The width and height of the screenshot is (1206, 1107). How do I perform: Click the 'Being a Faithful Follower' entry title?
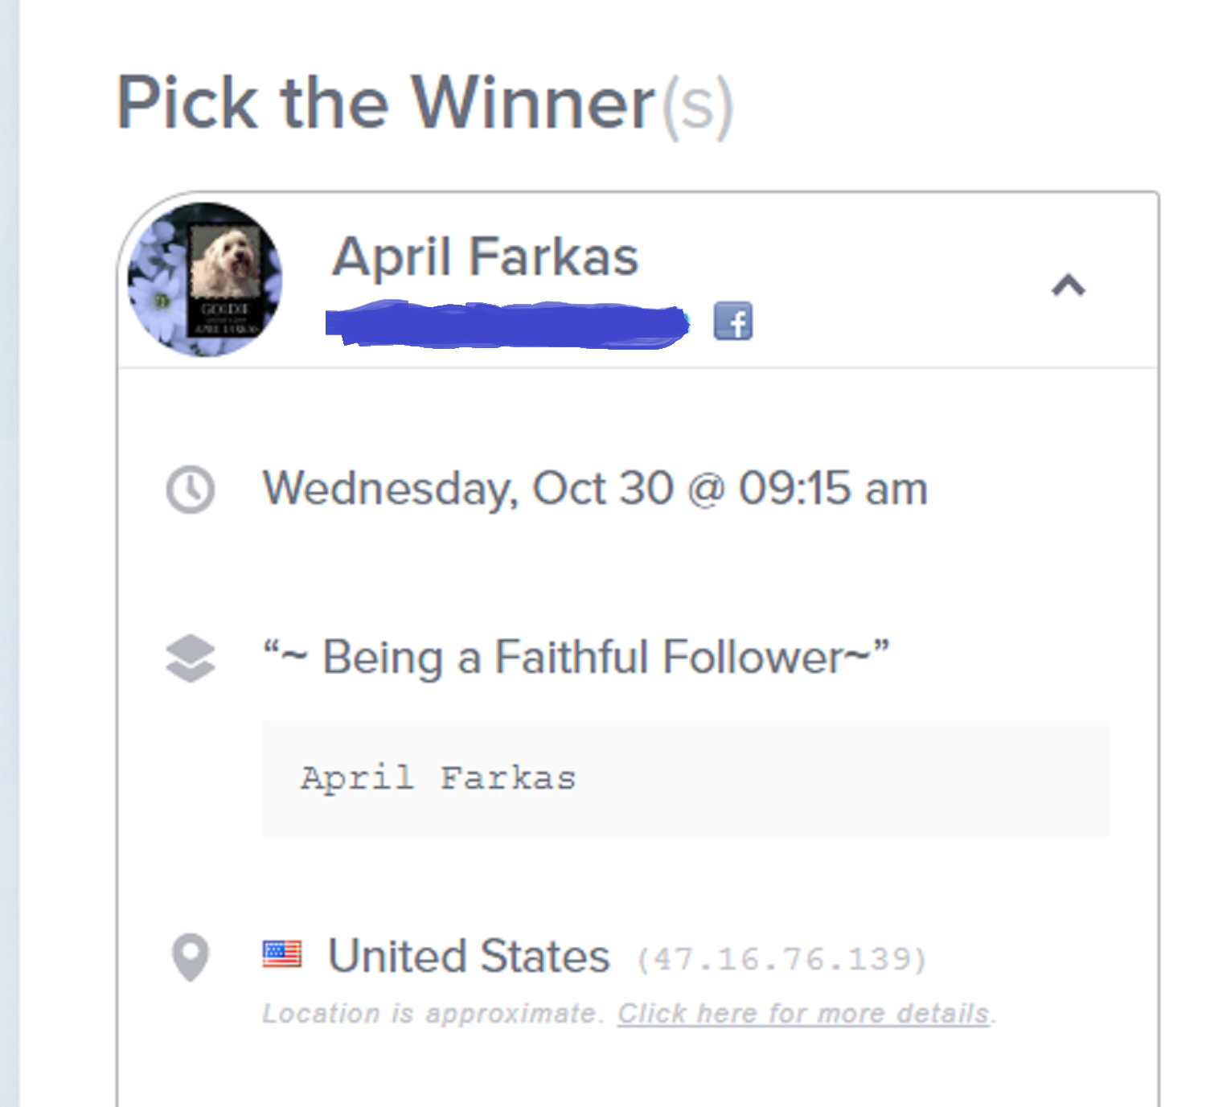pyautogui.click(x=576, y=658)
